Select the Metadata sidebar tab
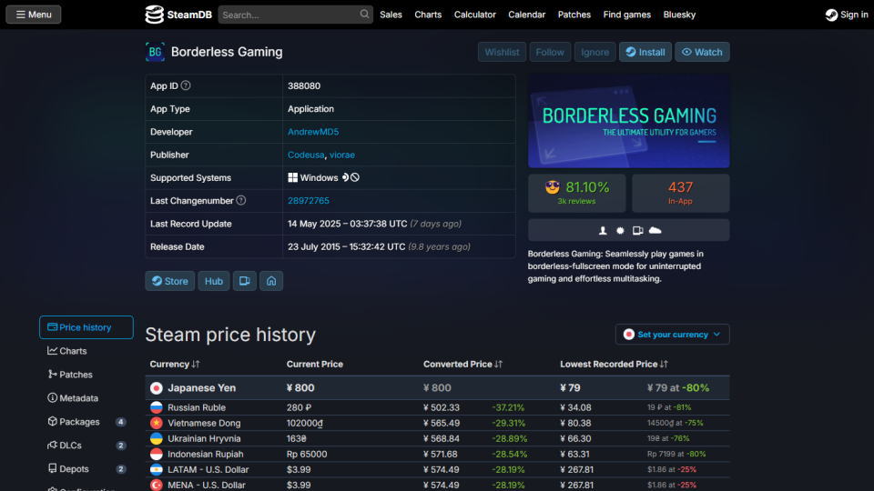Screen dimensions: 874x491 point(86,398)
